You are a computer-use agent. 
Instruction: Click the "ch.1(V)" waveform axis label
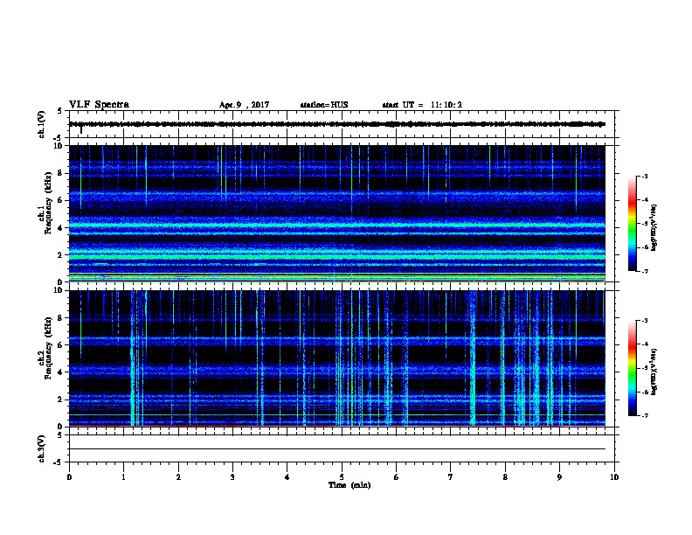point(42,124)
